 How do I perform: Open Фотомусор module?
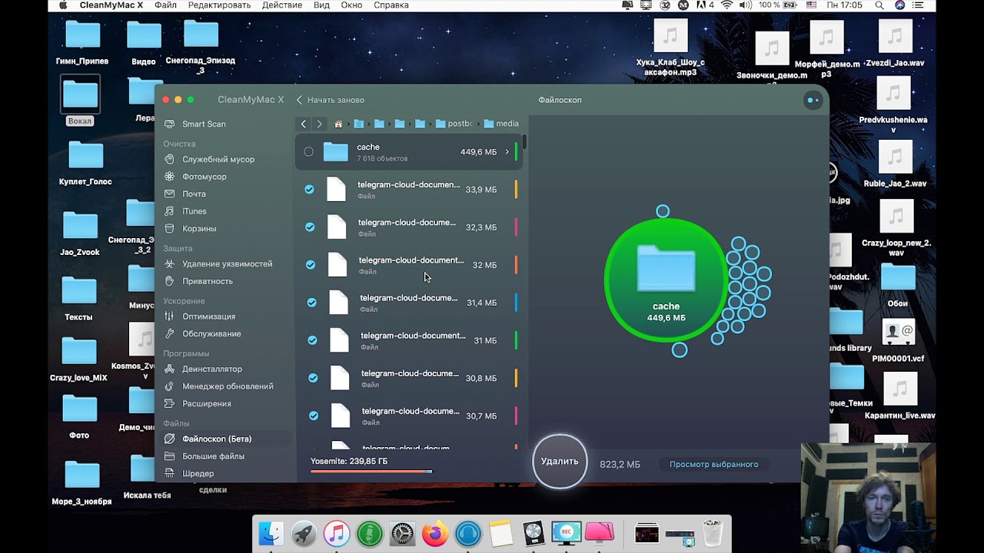pyautogui.click(x=204, y=177)
